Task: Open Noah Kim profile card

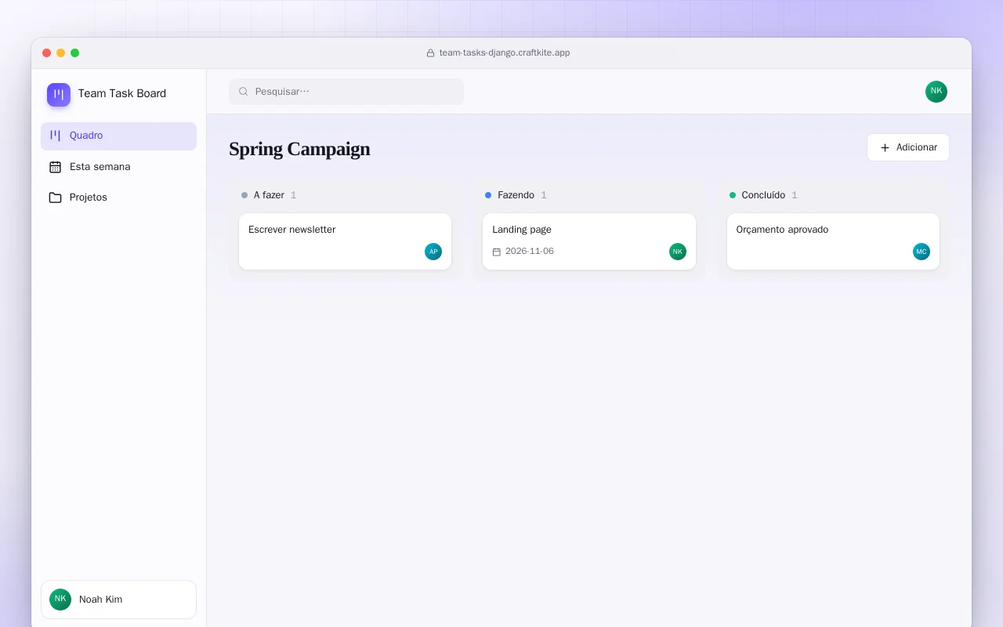Action: click(118, 600)
